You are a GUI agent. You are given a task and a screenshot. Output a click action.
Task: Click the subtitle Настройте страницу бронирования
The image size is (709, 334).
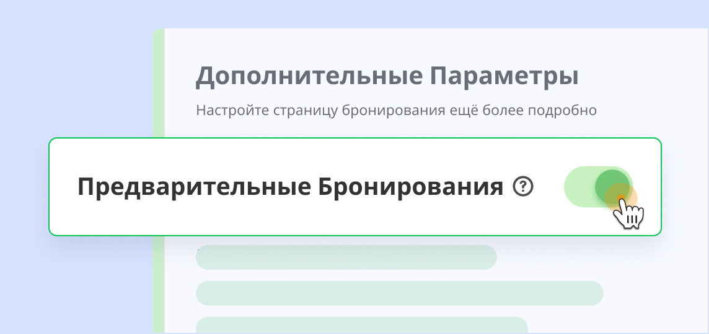tap(396, 111)
